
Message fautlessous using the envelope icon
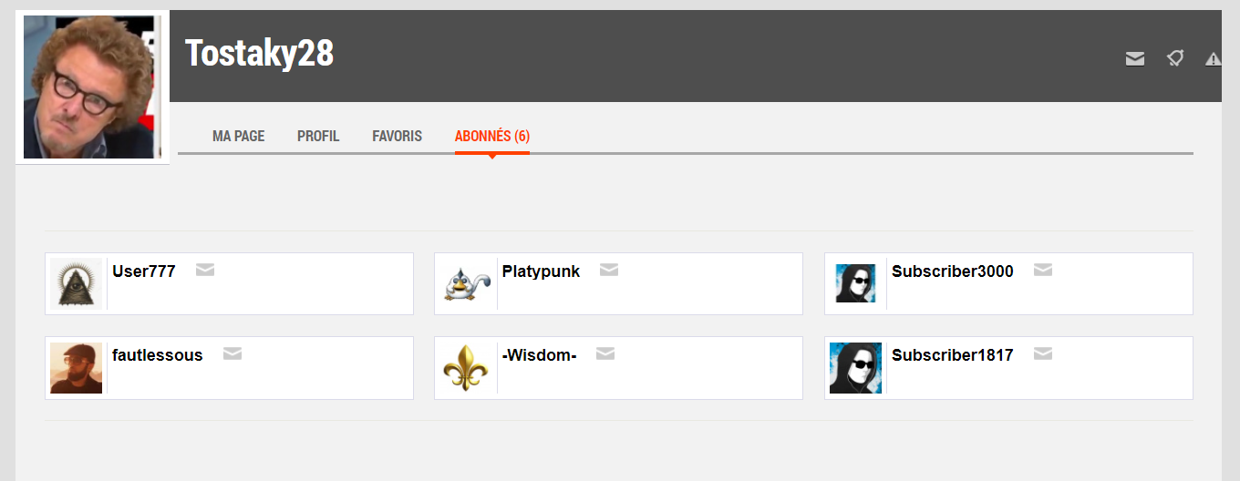coord(232,353)
